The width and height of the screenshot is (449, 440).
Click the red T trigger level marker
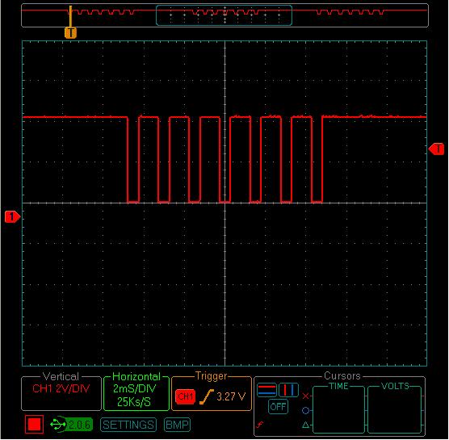click(436, 149)
